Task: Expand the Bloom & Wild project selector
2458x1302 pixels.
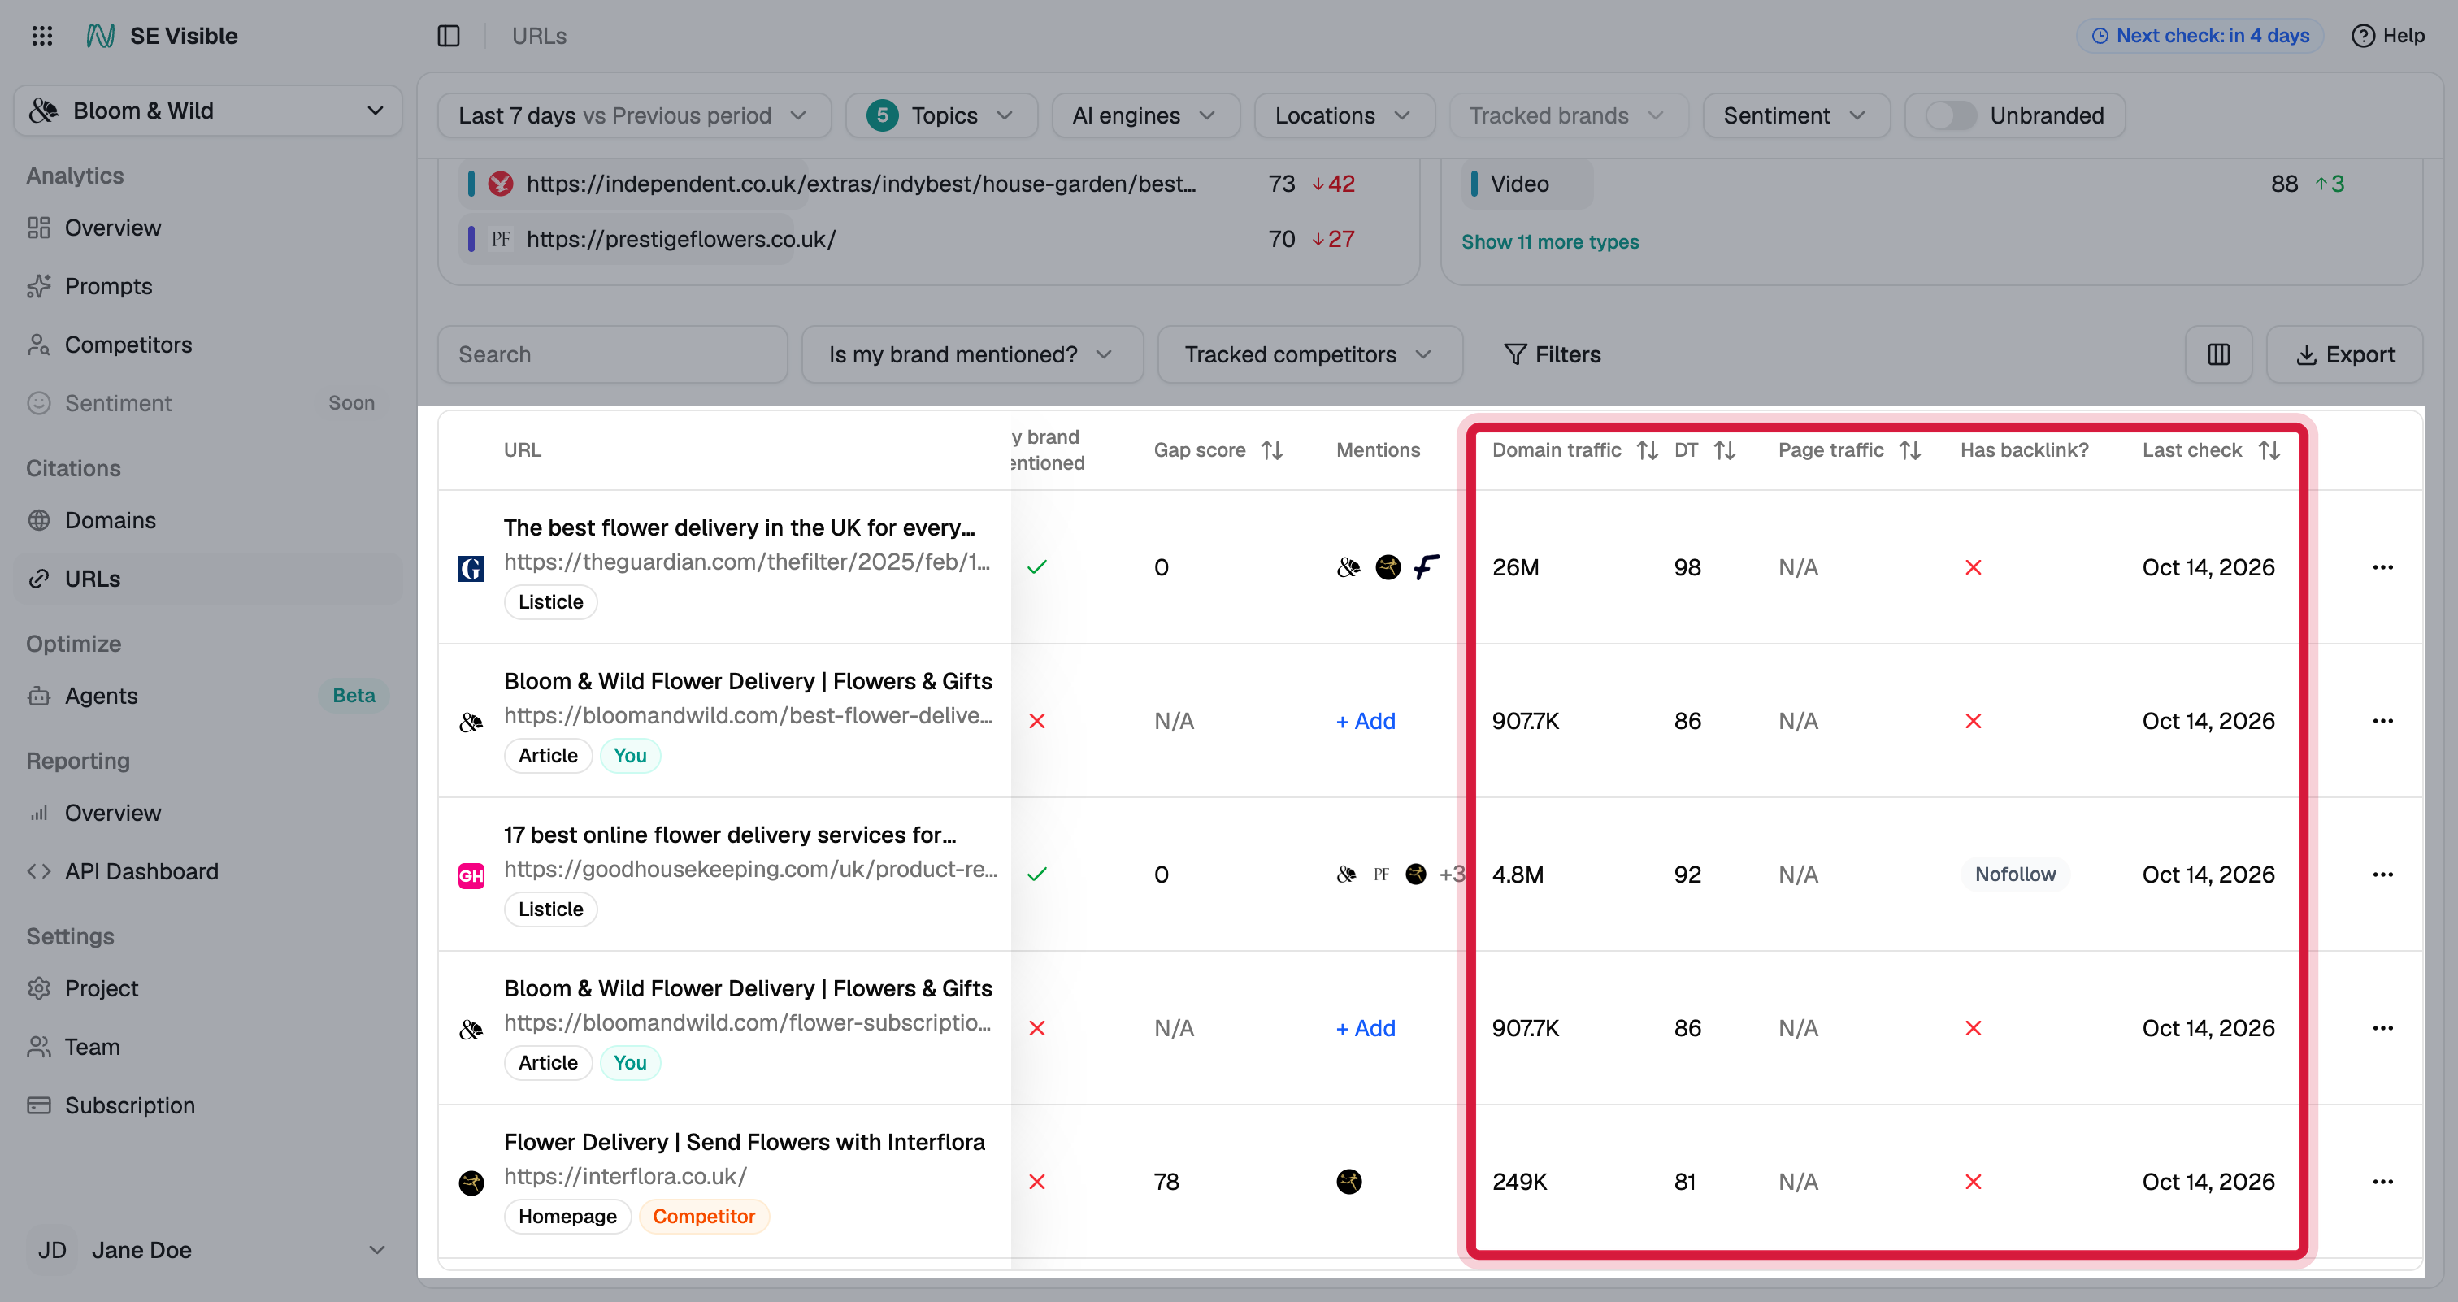Action: (x=208, y=111)
